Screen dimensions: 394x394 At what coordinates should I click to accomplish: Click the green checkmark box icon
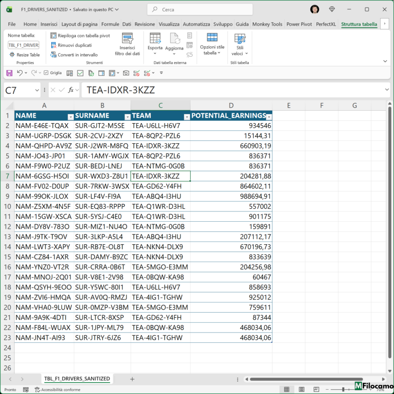click(80, 73)
